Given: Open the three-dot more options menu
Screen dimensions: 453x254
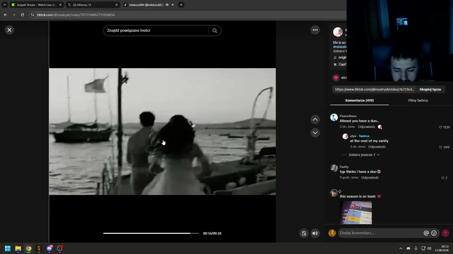Looking at the screenshot, I should click(315, 30).
